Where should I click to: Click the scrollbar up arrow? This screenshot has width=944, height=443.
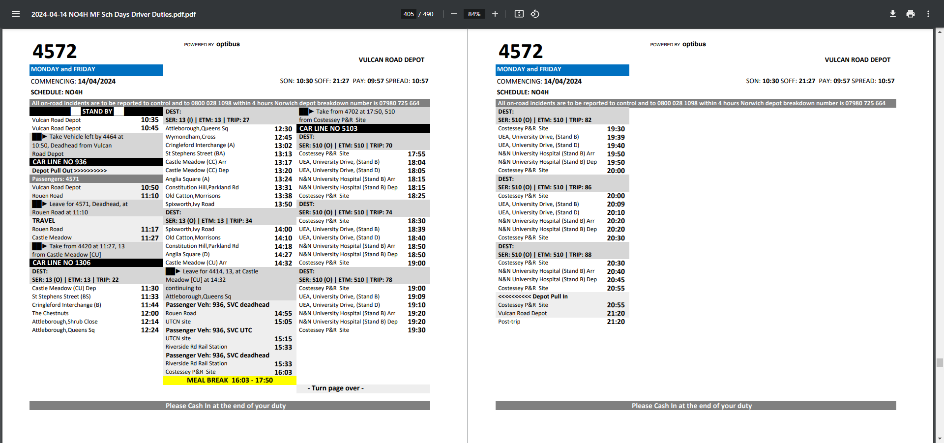(940, 32)
